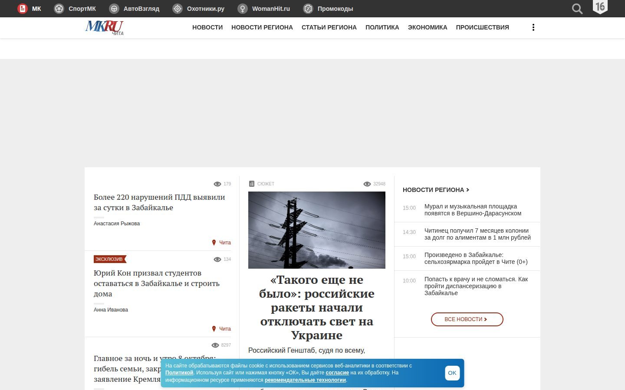Click the Промокоды percent icon
The image size is (625, 390).
point(308,9)
